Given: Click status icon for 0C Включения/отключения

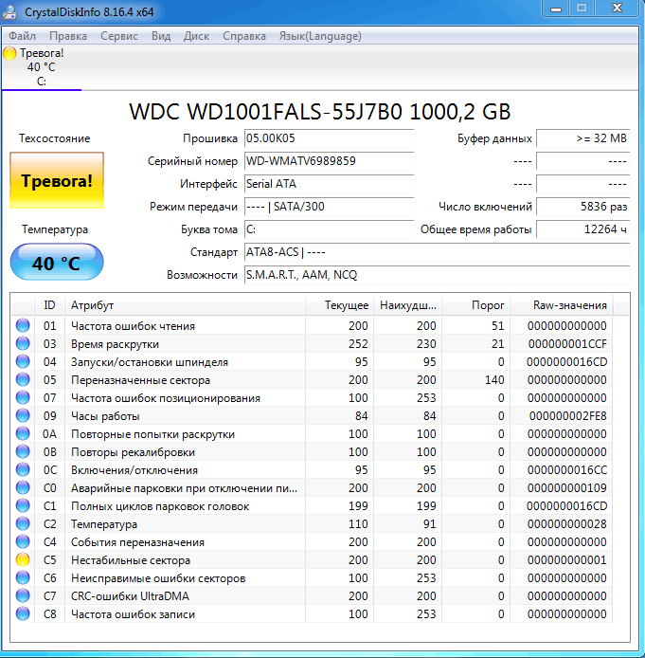Looking at the screenshot, I should (x=23, y=470).
